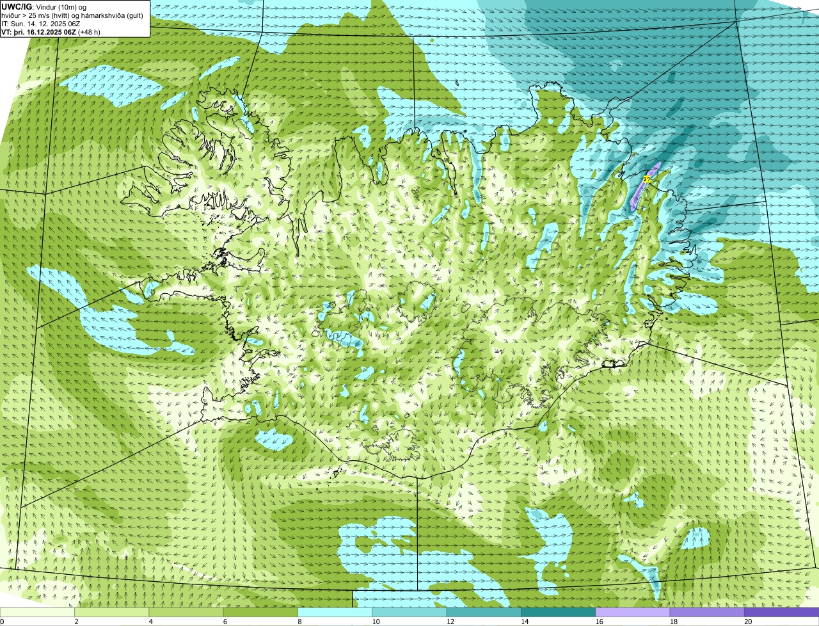Image resolution: width=819 pixels, height=626 pixels.
Task: Click the scale label '12'
Action: [450, 622]
